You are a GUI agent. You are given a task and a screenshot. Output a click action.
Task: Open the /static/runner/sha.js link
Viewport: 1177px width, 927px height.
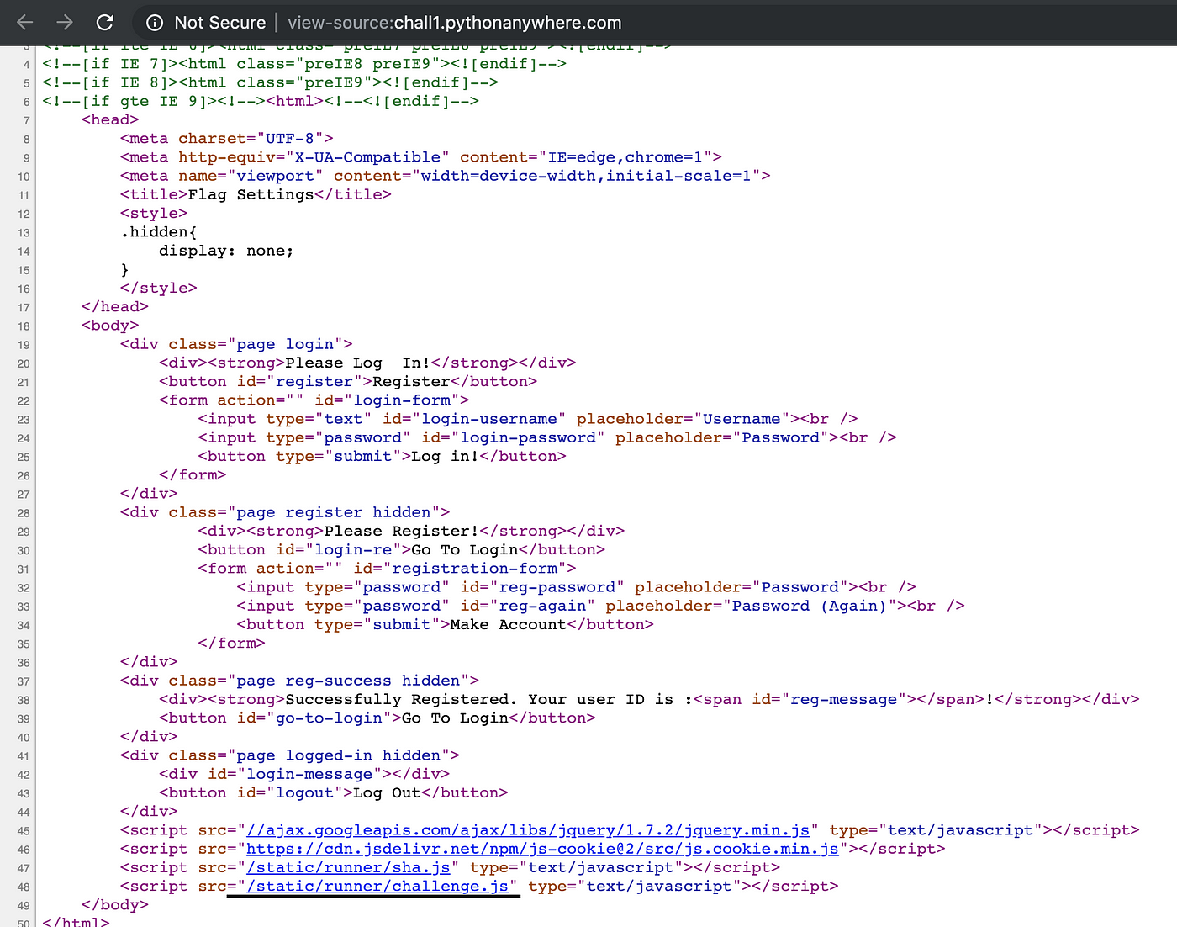click(x=348, y=867)
